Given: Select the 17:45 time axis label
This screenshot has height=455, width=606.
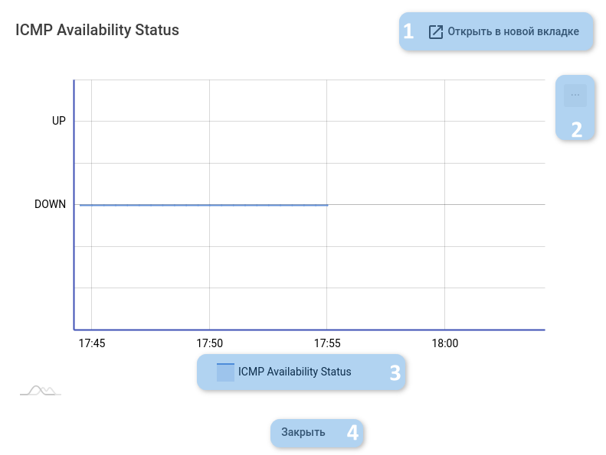Looking at the screenshot, I should [92, 343].
